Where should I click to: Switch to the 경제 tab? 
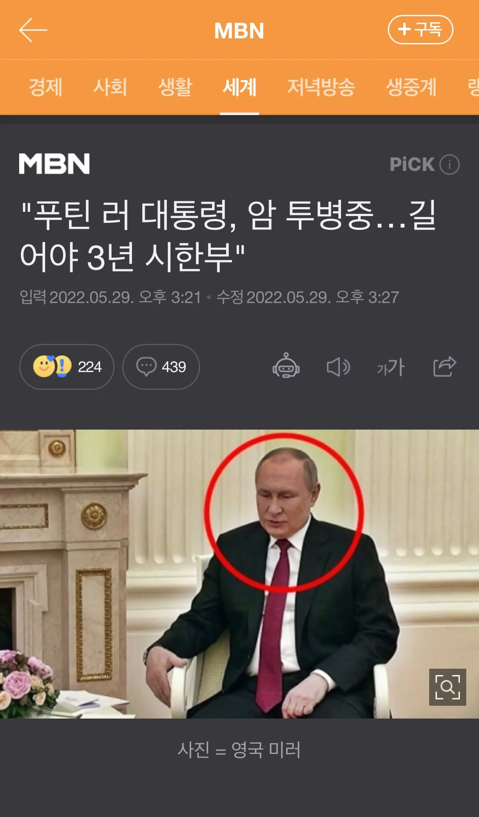click(x=45, y=87)
